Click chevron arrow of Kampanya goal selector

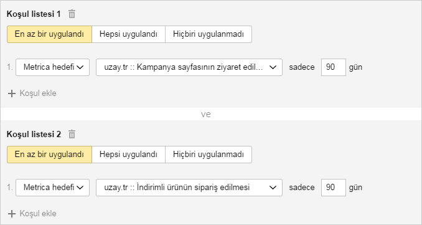273,67
